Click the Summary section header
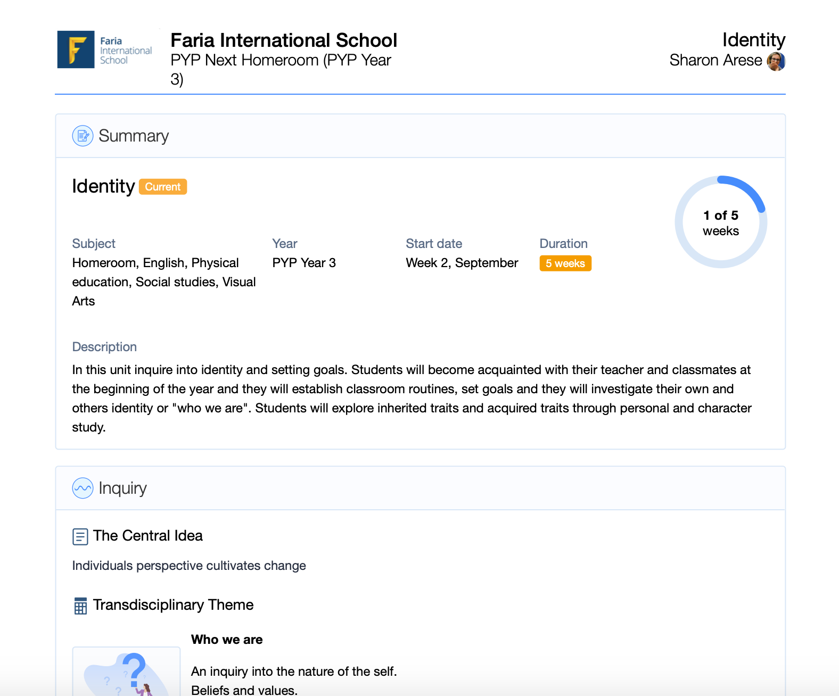839x696 pixels. tap(134, 136)
